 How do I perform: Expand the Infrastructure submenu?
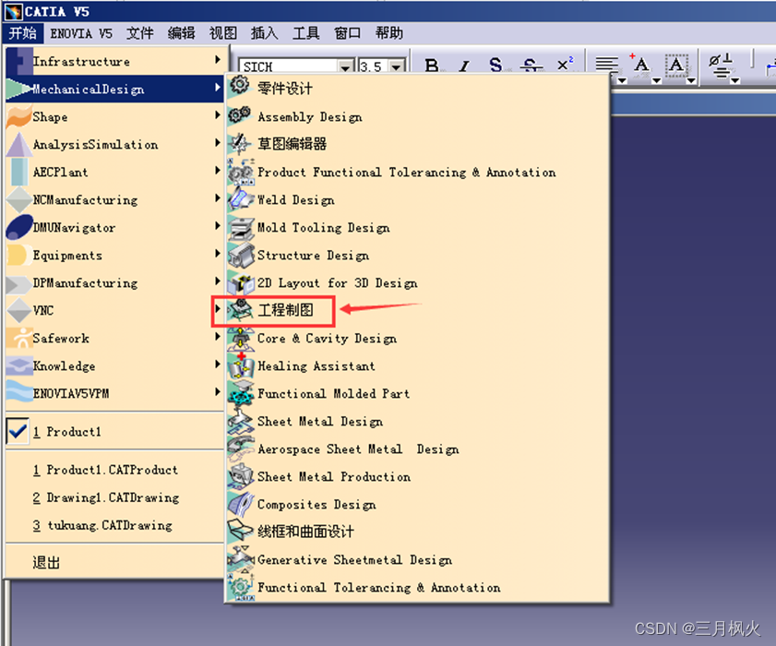tap(114, 62)
